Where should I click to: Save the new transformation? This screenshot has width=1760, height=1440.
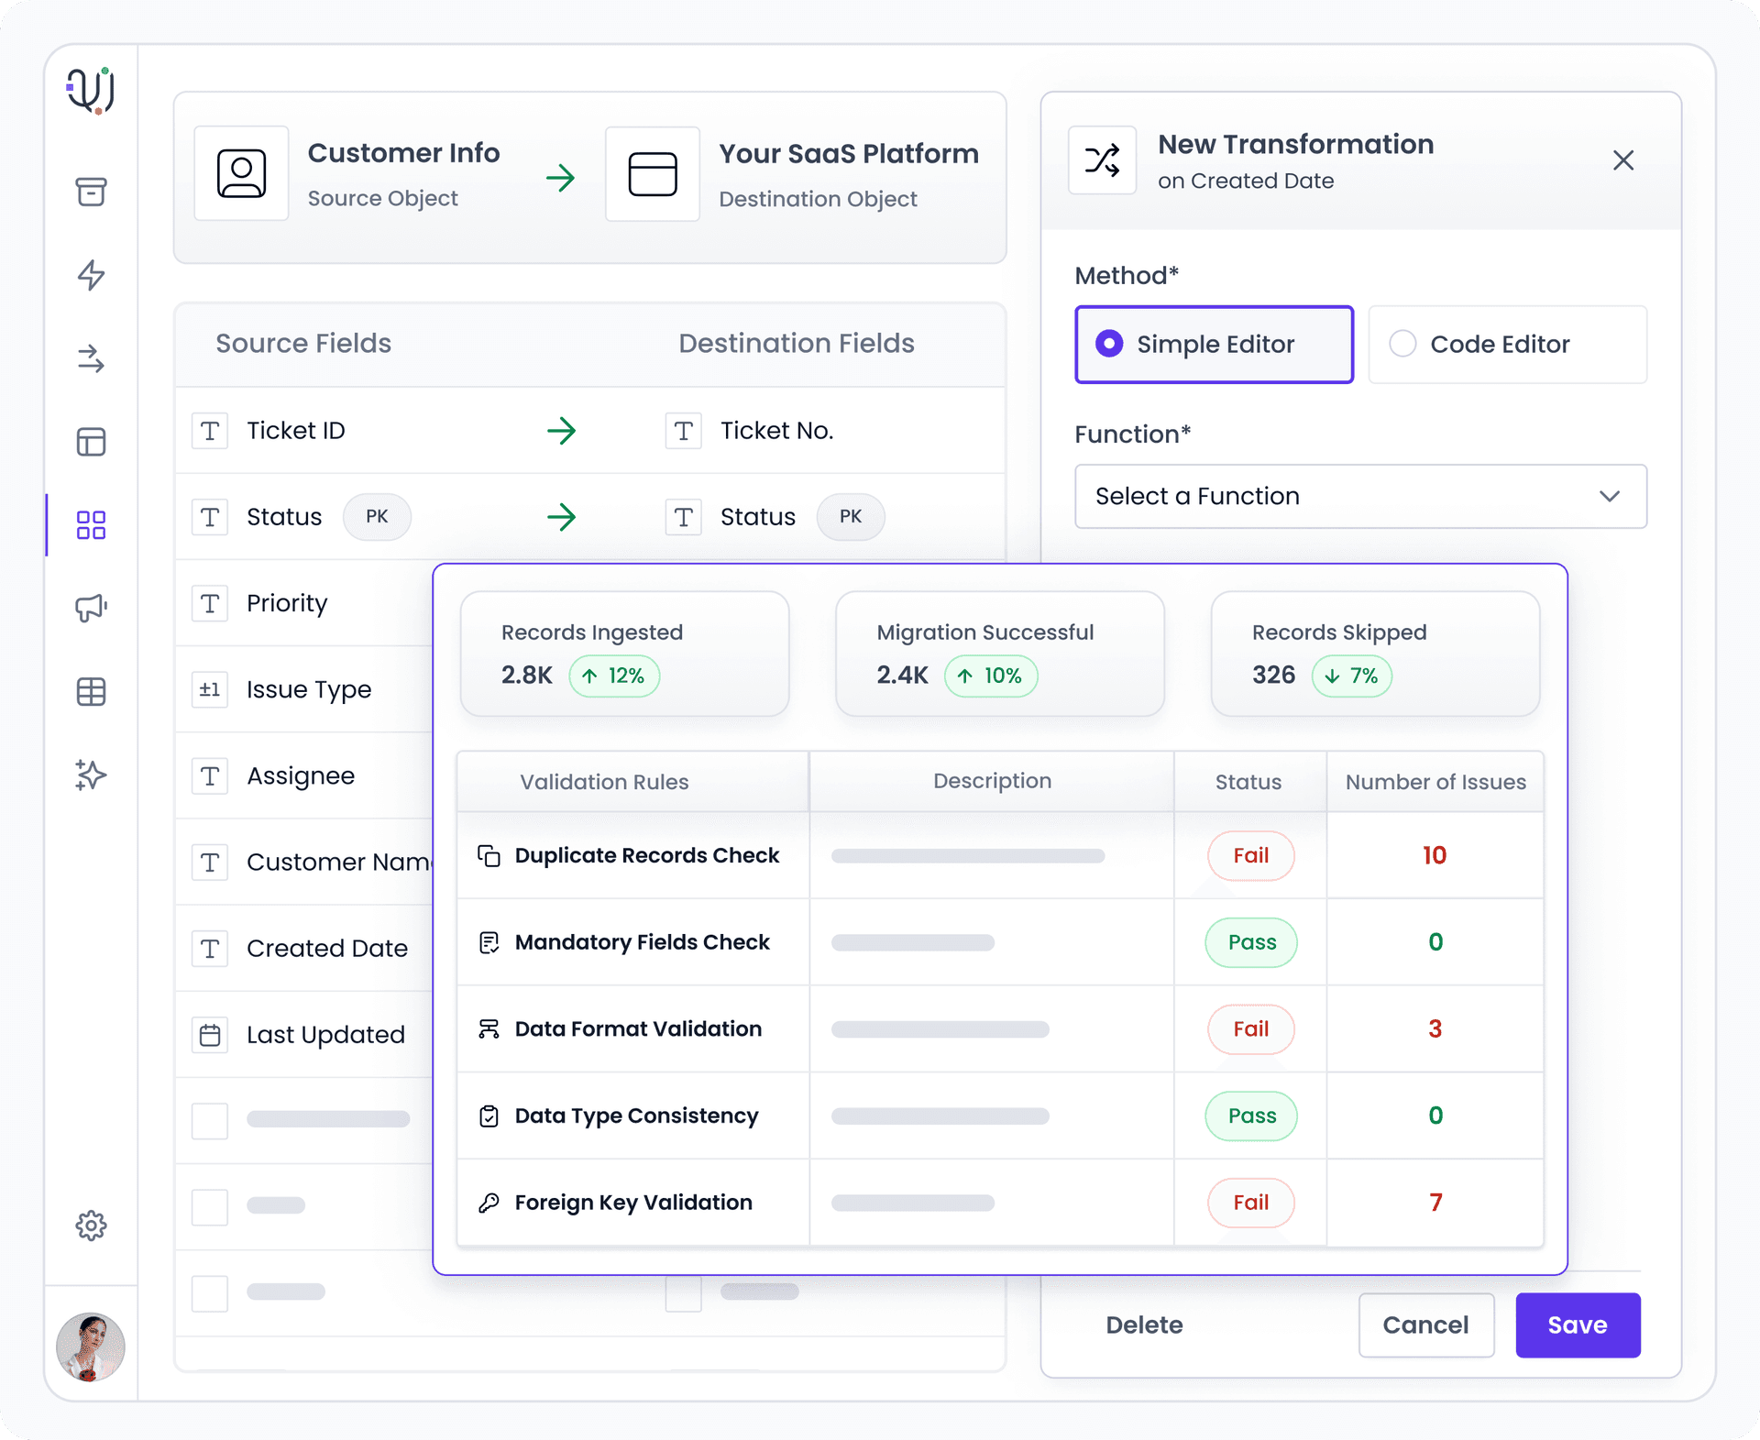point(1577,1325)
